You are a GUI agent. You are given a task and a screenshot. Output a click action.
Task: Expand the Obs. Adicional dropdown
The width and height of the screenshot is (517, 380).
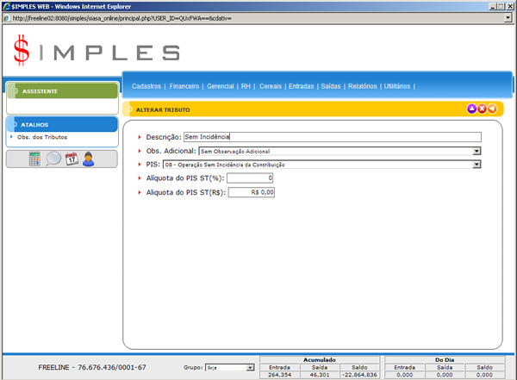point(477,151)
